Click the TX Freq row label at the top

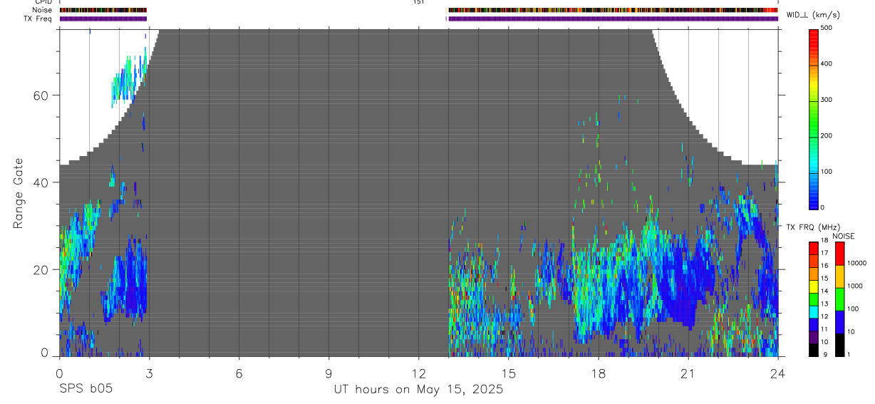point(38,19)
